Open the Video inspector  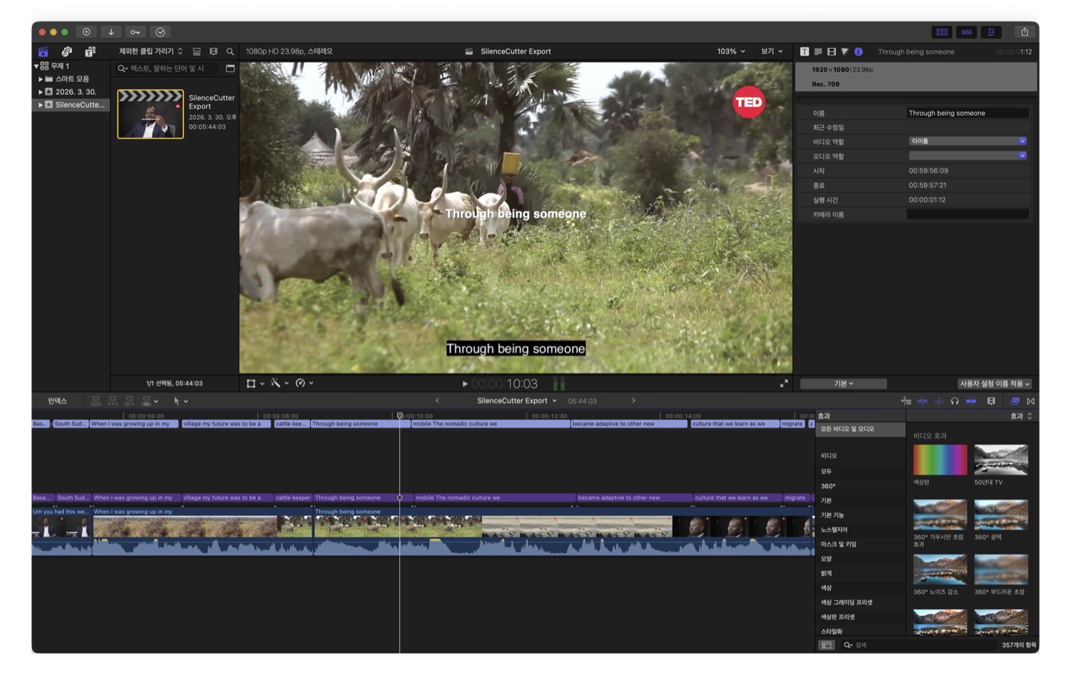pos(831,51)
